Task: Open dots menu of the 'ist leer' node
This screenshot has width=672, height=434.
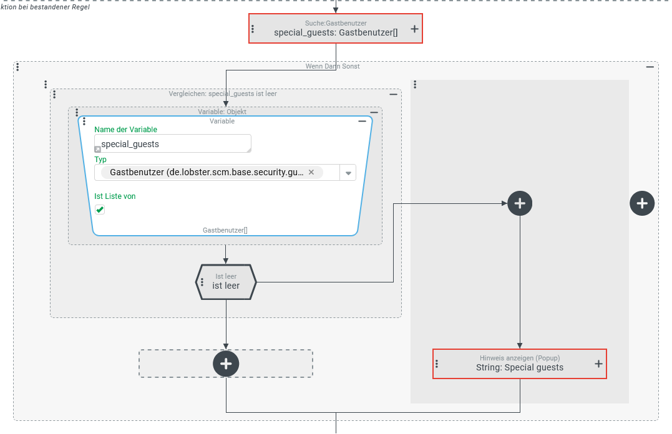Action: point(201,282)
